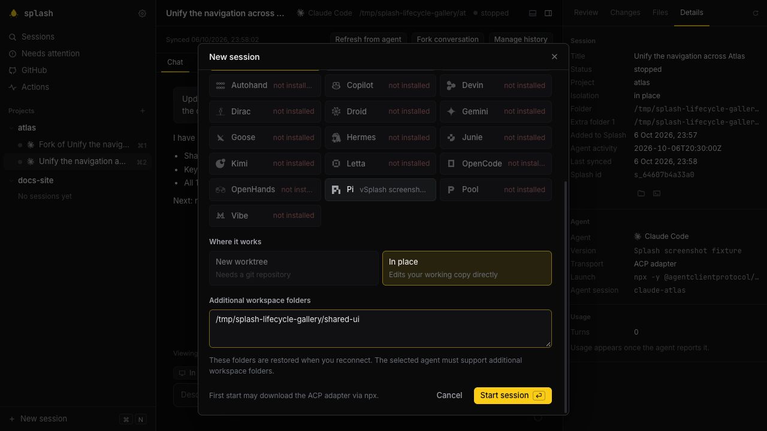Click the Start session button

click(513, 396)
